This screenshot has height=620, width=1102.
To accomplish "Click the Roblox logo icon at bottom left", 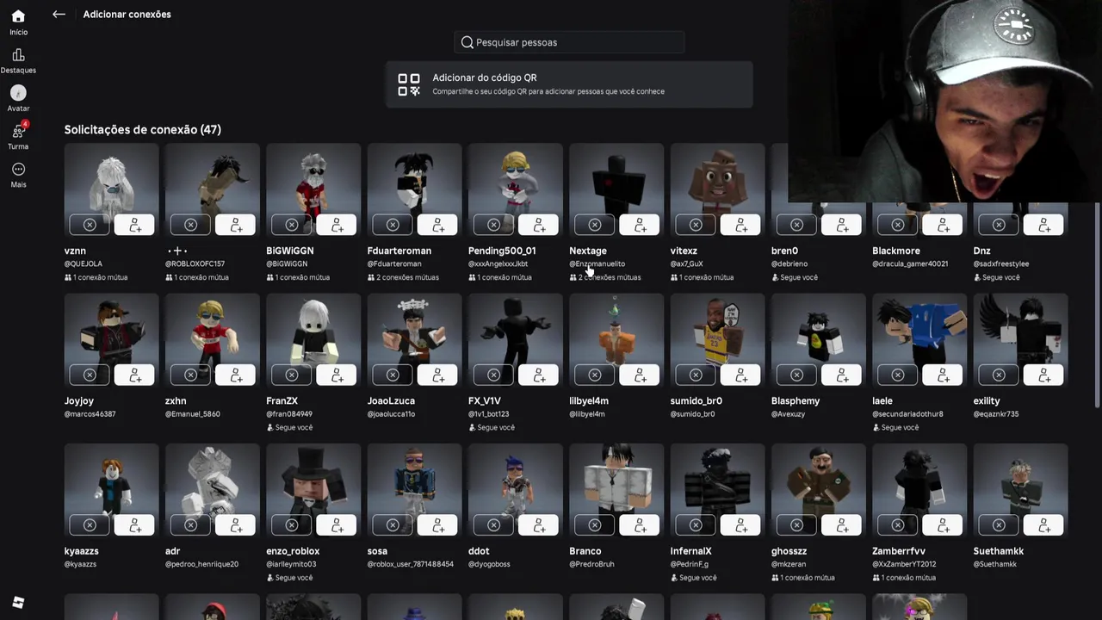I will tap(18, 603).
